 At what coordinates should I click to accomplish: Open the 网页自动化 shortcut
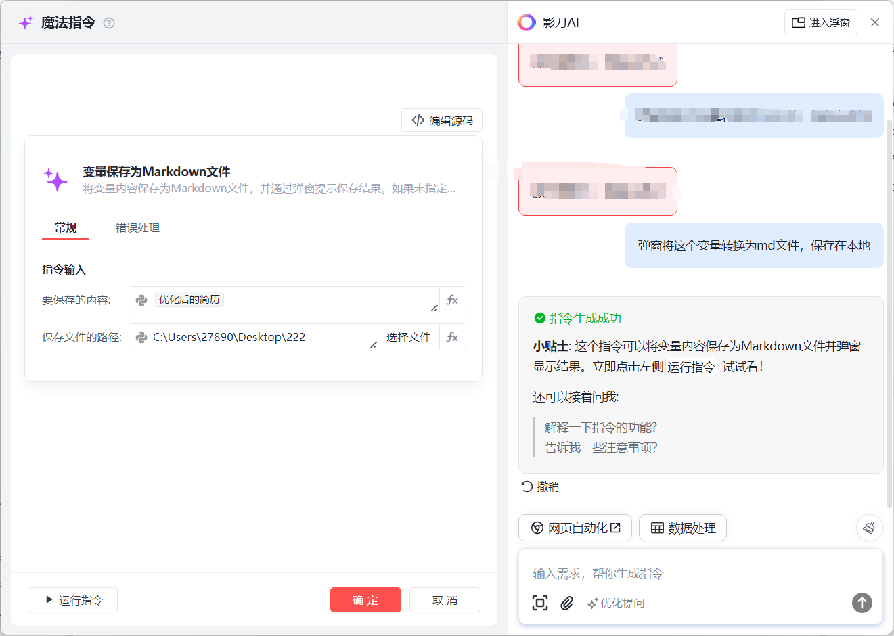pos(575,528)
